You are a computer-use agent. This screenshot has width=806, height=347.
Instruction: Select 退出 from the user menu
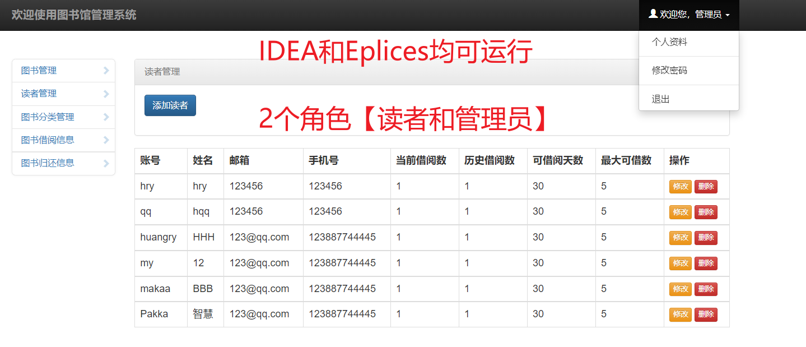[689, 99]
